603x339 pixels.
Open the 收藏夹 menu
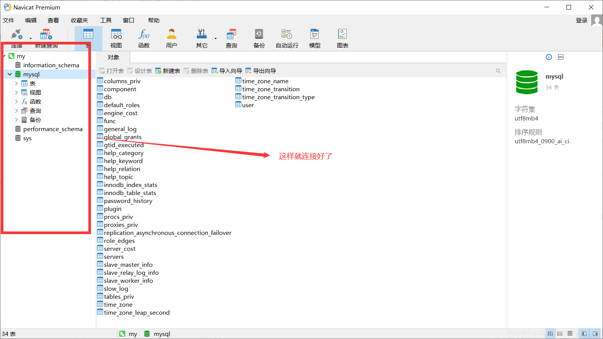click(x=79, y=21)
